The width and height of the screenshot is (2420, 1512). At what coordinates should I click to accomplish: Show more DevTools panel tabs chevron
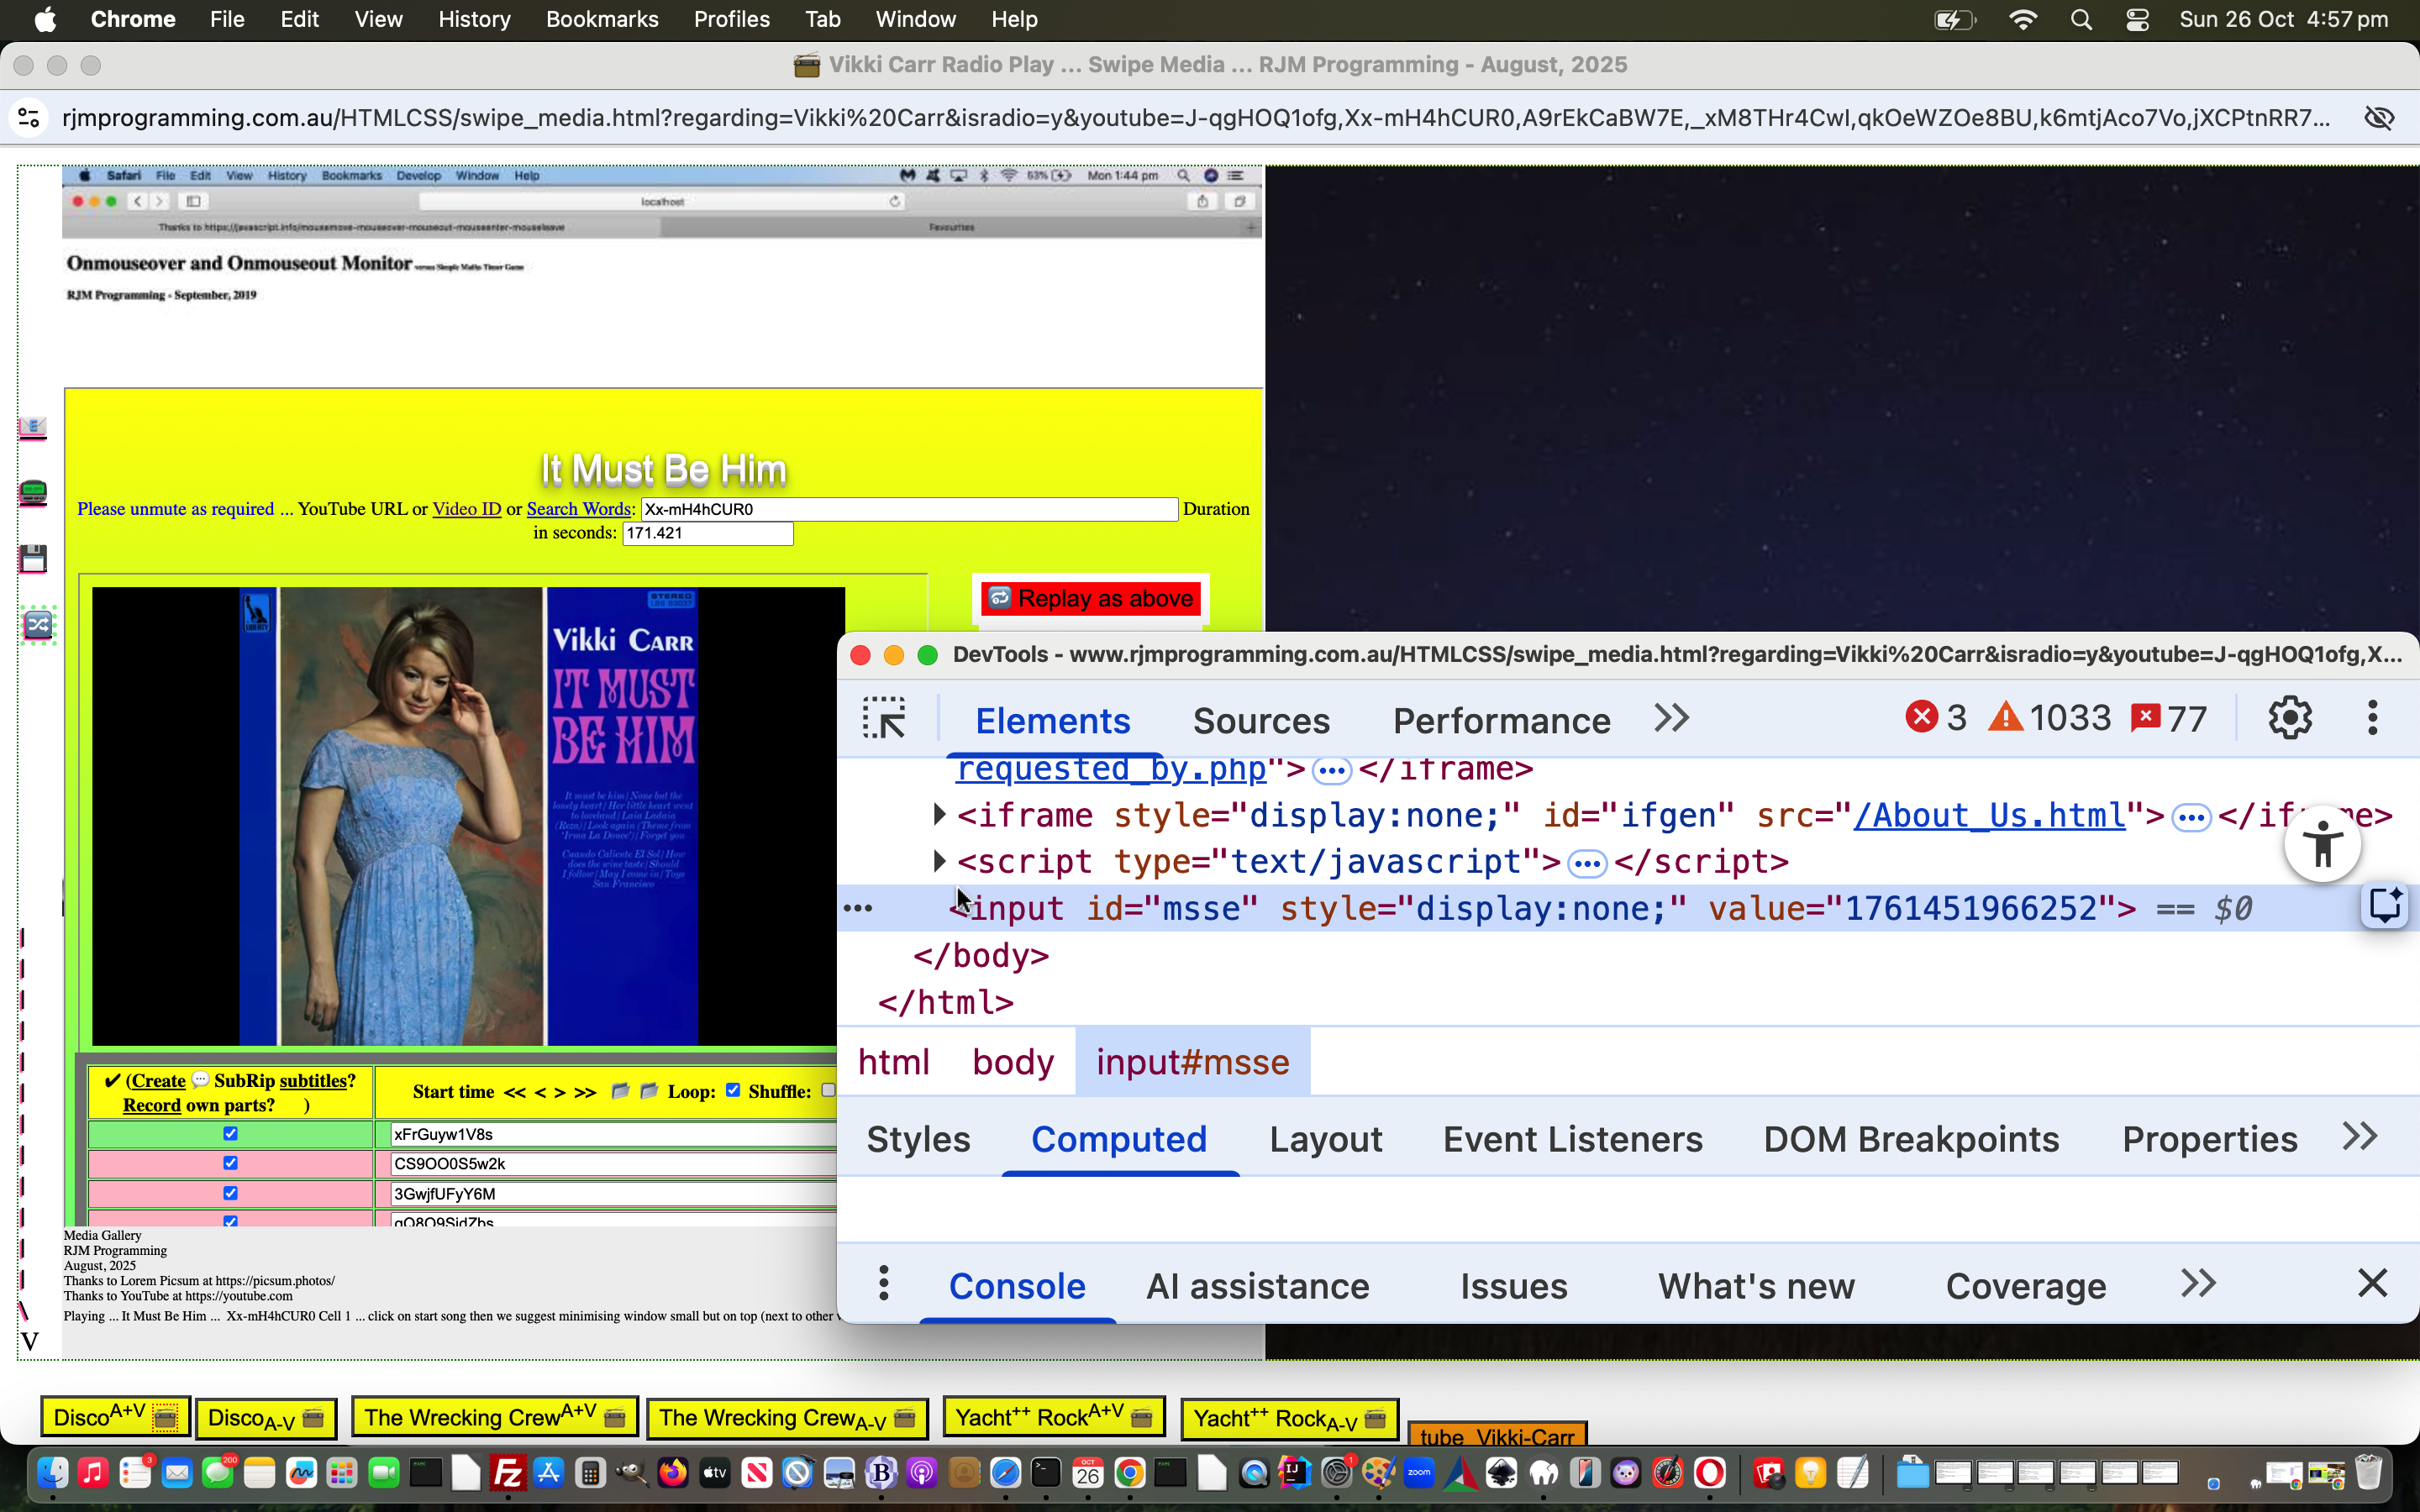click(1671, 718)
